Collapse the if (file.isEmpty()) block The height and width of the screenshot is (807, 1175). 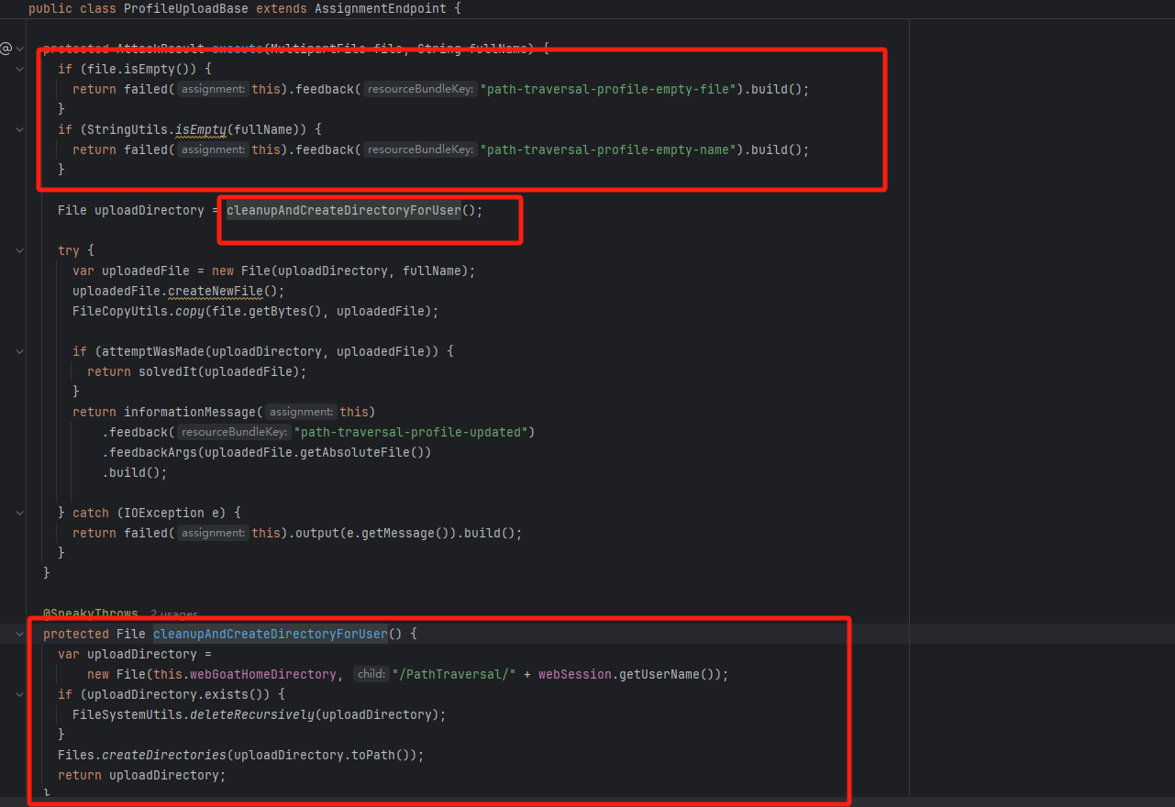click(20, 69)
